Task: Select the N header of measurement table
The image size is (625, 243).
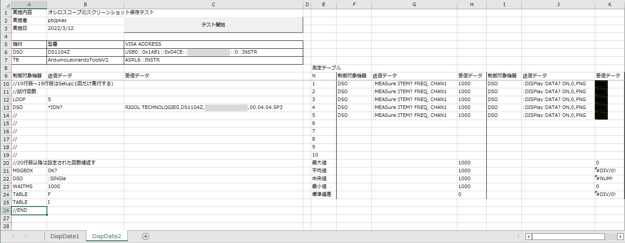Action: tap(323, 76)
